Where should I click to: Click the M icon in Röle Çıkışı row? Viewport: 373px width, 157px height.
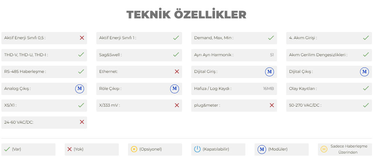174,89
